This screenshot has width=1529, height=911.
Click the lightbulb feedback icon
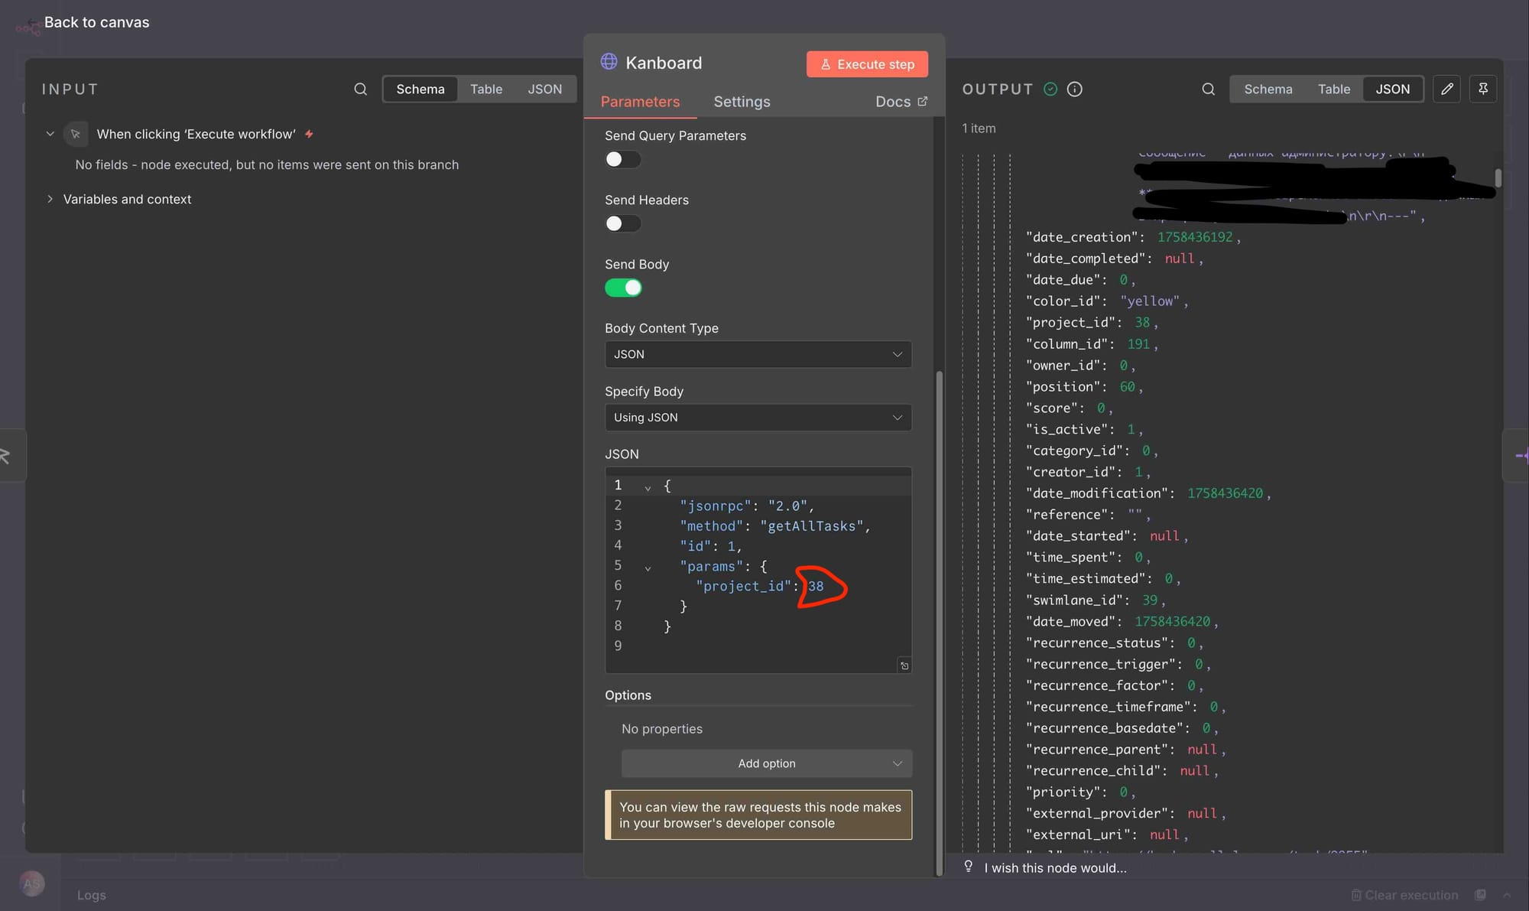tap(968, 867)
